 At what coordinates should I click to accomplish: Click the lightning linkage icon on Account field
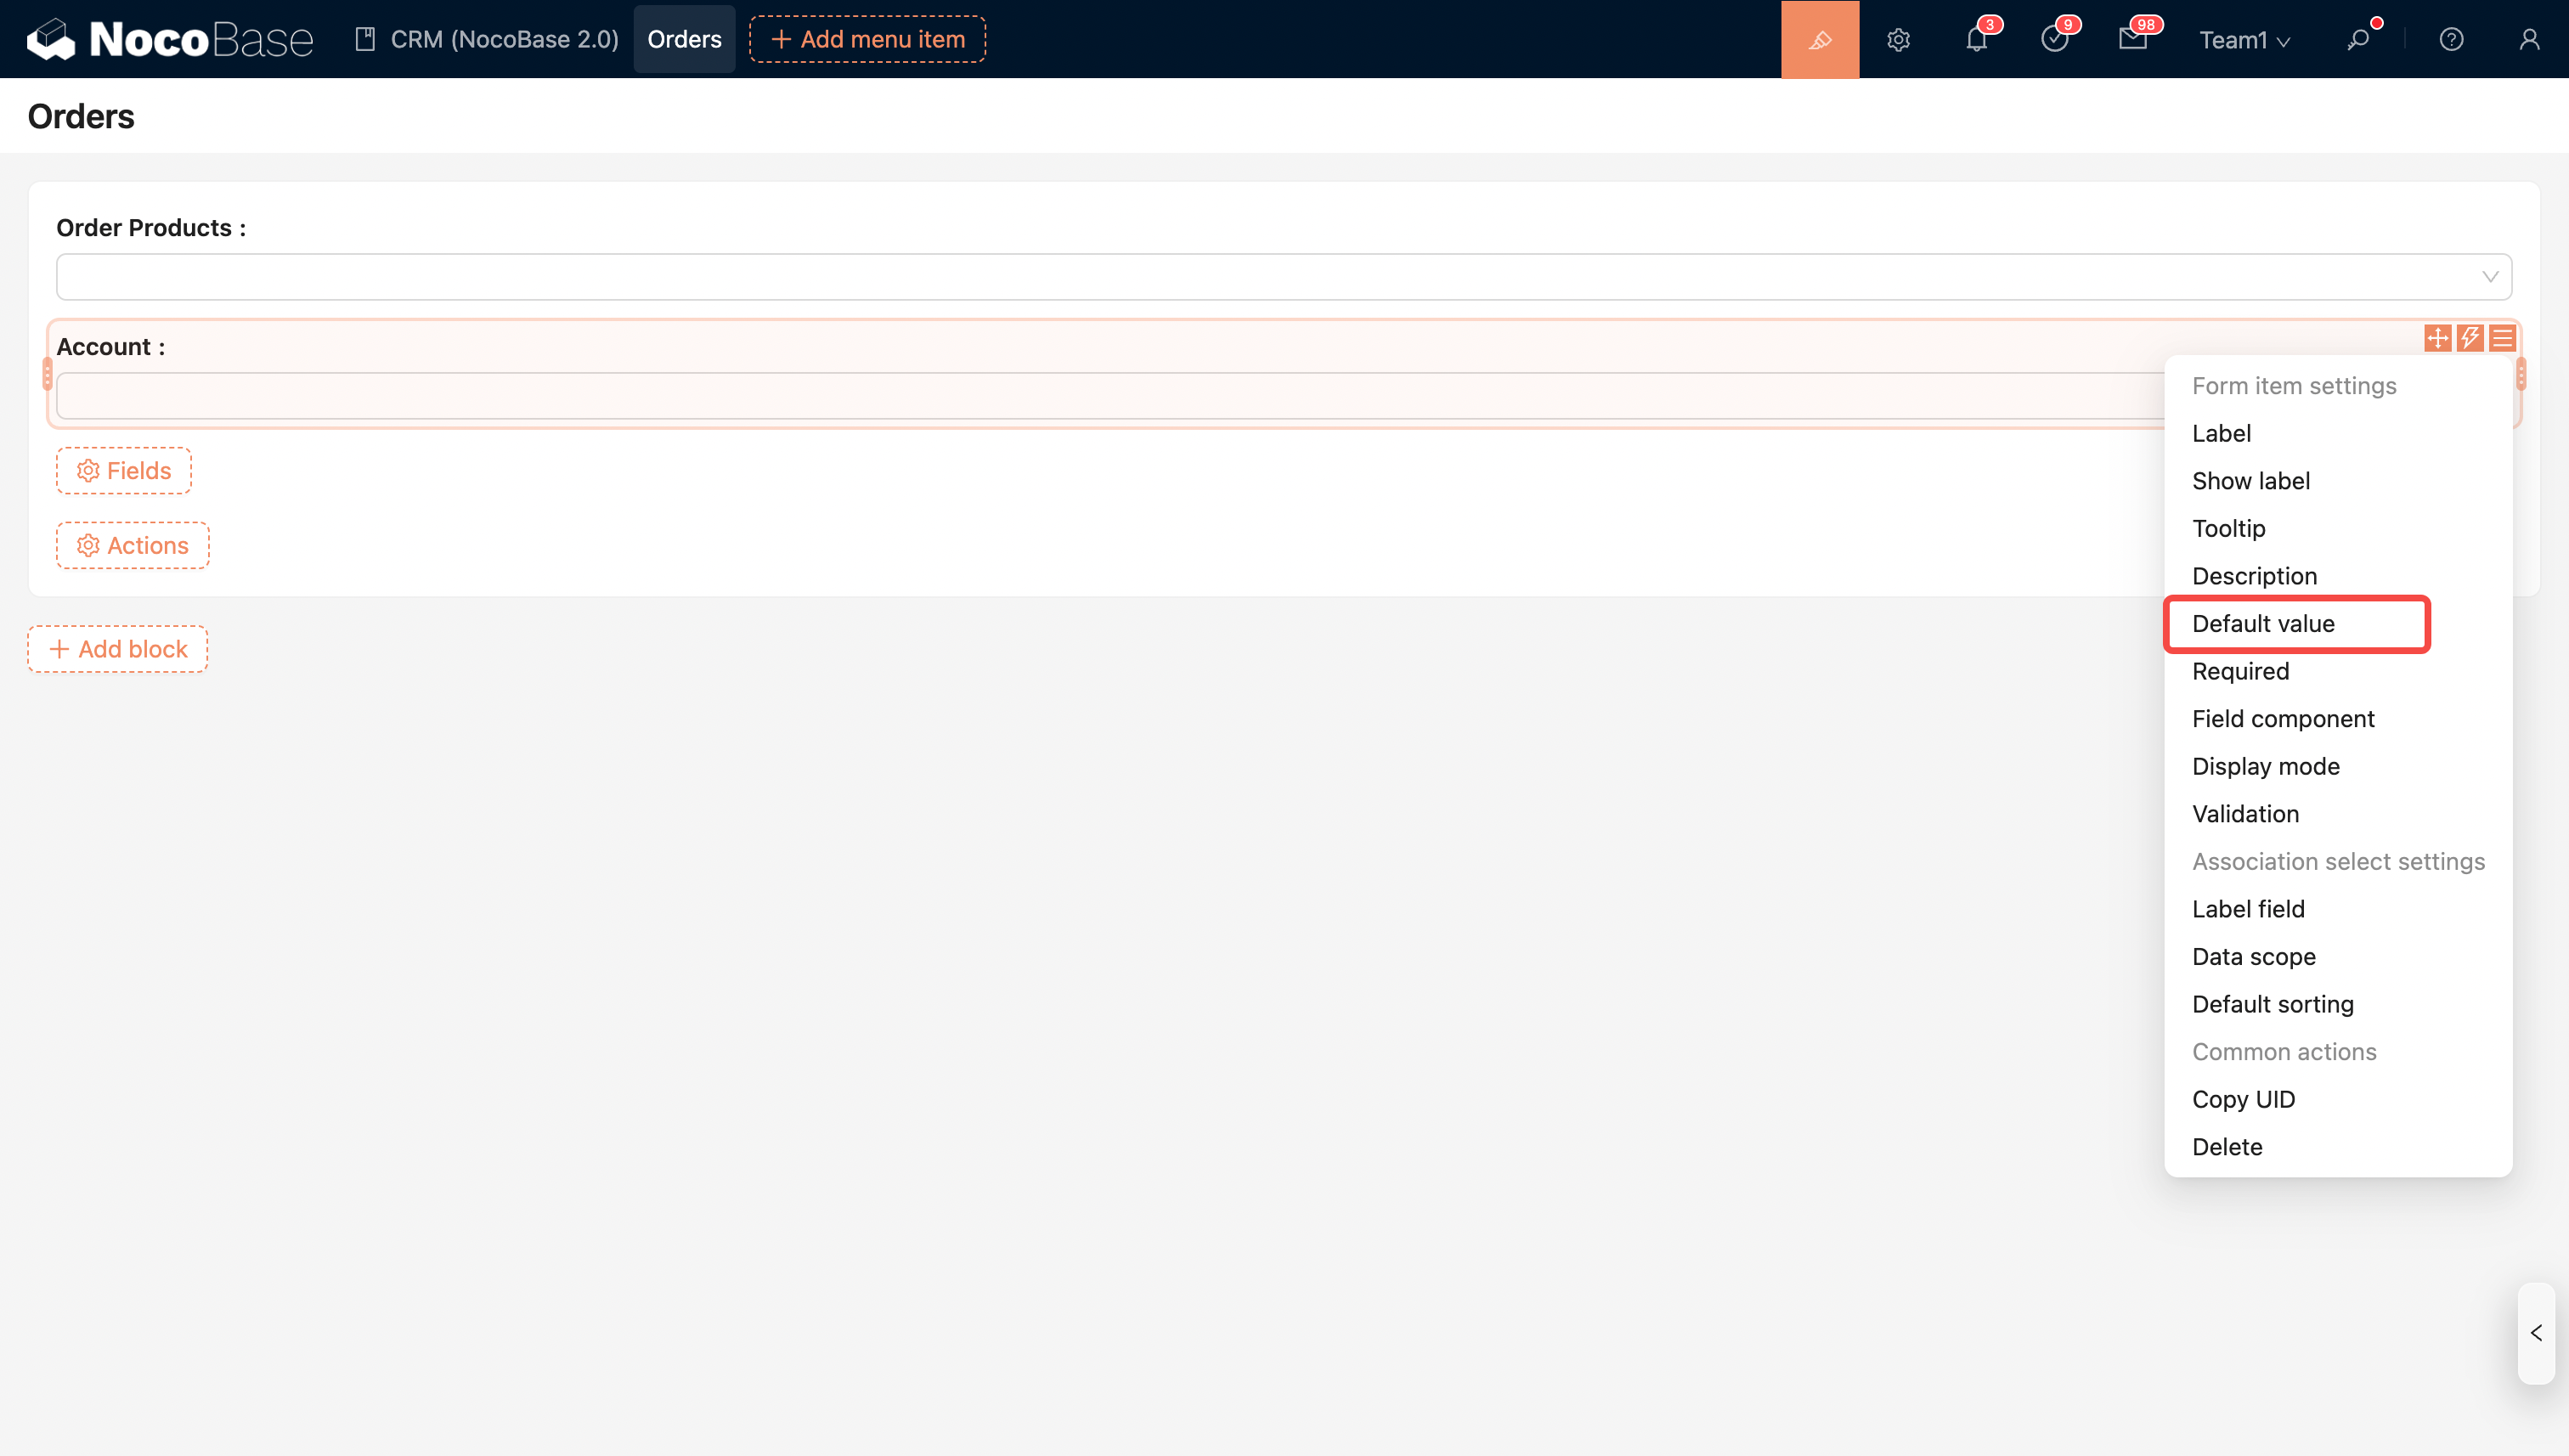[2470, 338]
